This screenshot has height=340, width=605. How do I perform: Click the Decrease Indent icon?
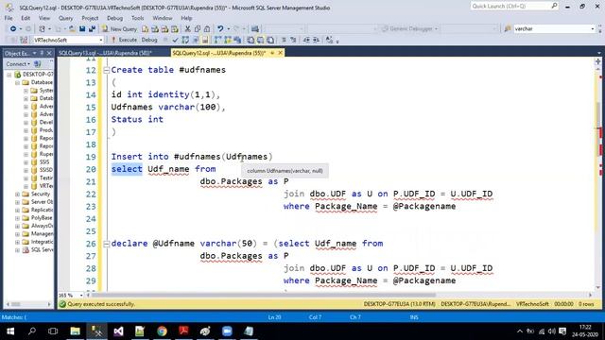click(x=306, y=40)
